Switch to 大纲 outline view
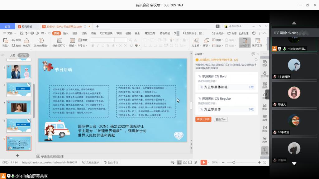Image resolution: width=319 pixels, height=179 pixels. 12,55
